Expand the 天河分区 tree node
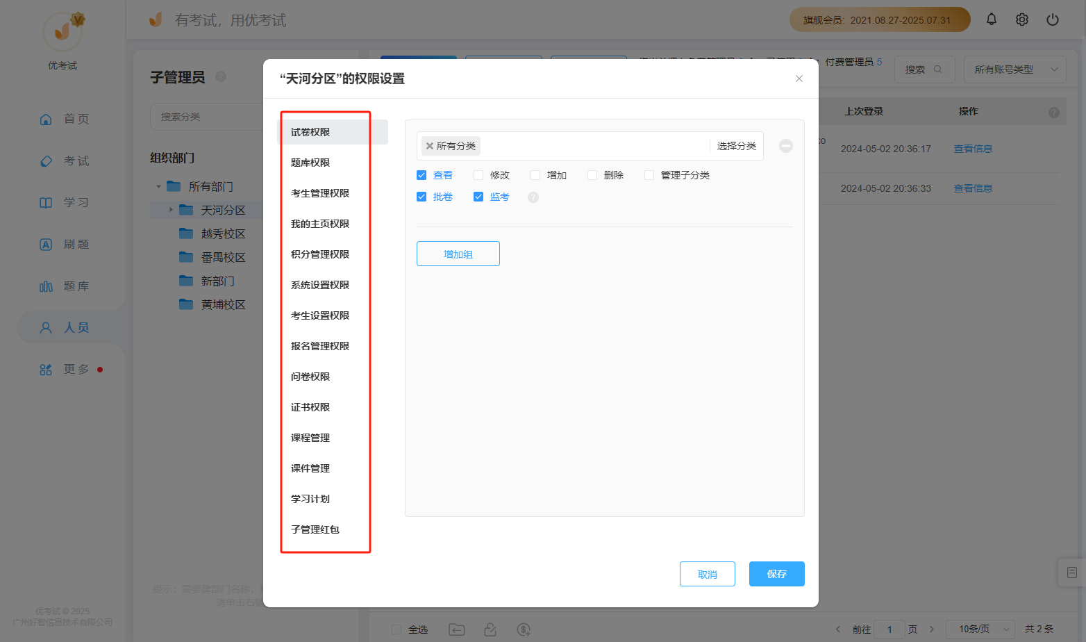The height and width of the screenshot is (642, 1086). pos(172,210)
